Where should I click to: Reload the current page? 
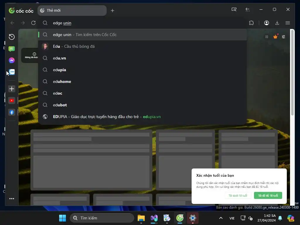(x=33, y=23)
